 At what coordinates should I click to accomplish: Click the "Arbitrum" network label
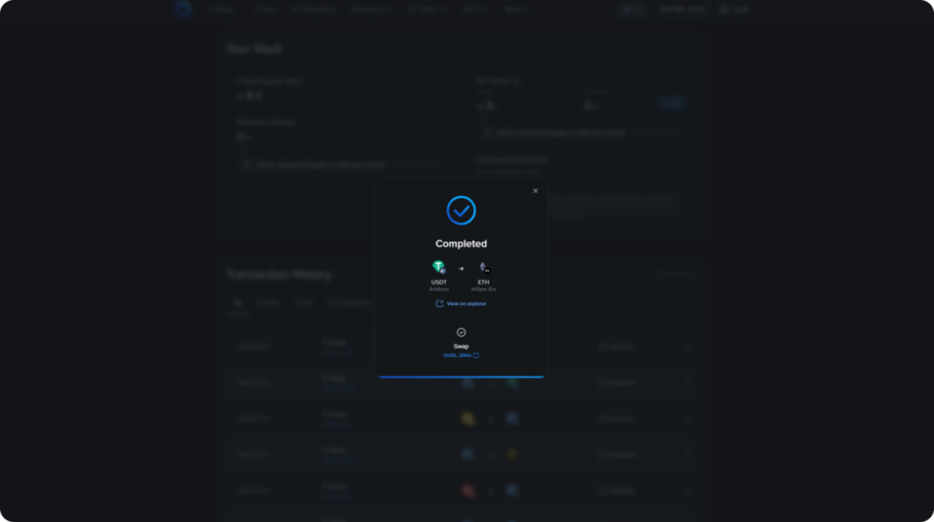(439, 290)
